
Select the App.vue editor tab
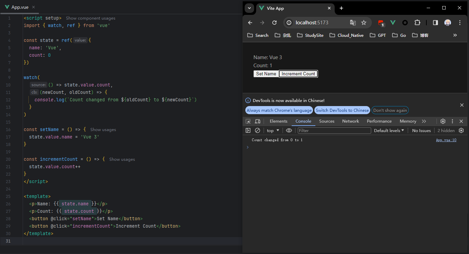point(20,7)
